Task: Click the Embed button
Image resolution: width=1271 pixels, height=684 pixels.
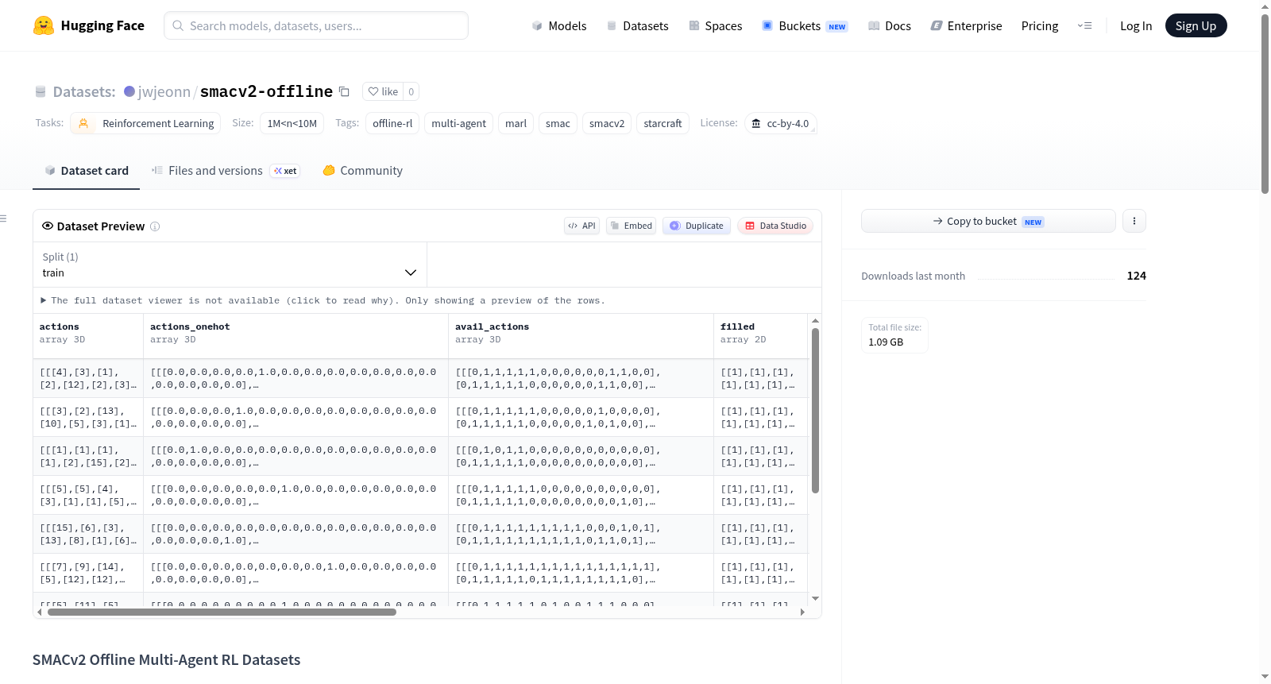Action: pos(632,226)
